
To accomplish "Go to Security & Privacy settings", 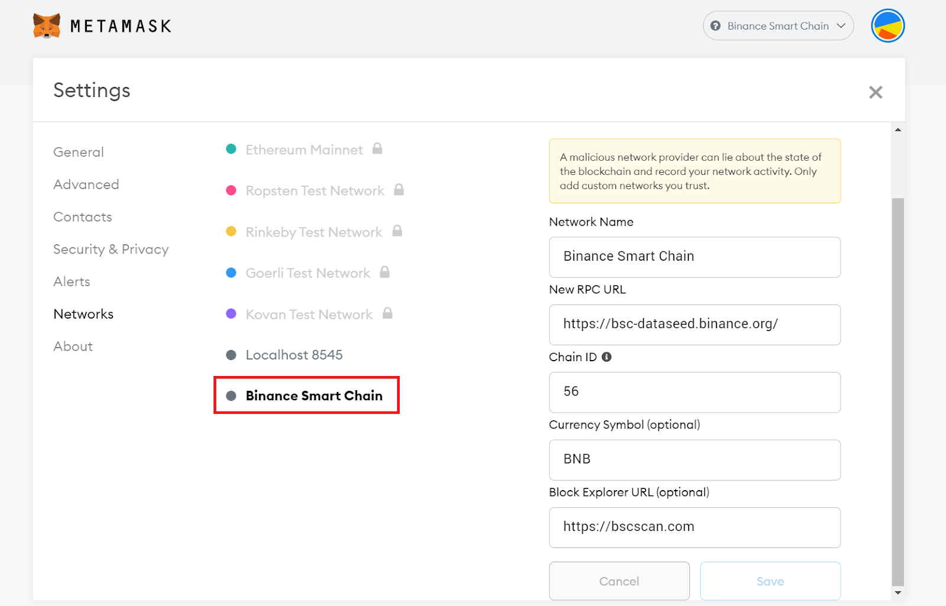I will click(111, 249).
